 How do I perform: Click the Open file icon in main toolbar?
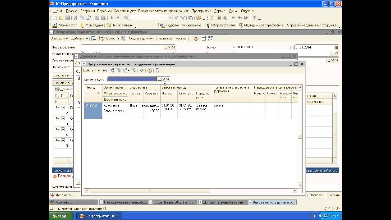point(61,18)
